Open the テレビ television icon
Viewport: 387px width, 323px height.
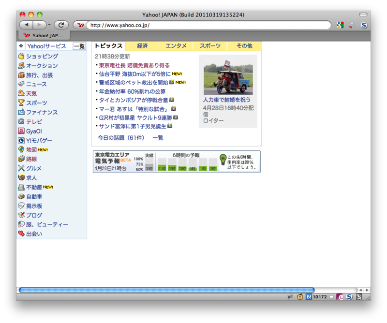tap(21, 121)
